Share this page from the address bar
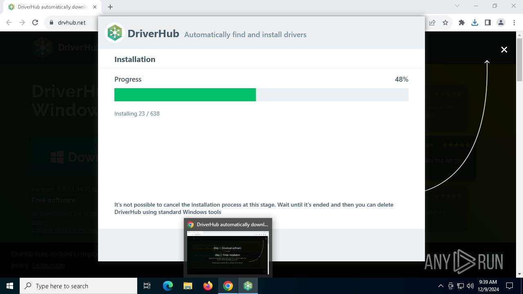The height and width of the screenshot is (294, 523). click(x=432, y=23)
